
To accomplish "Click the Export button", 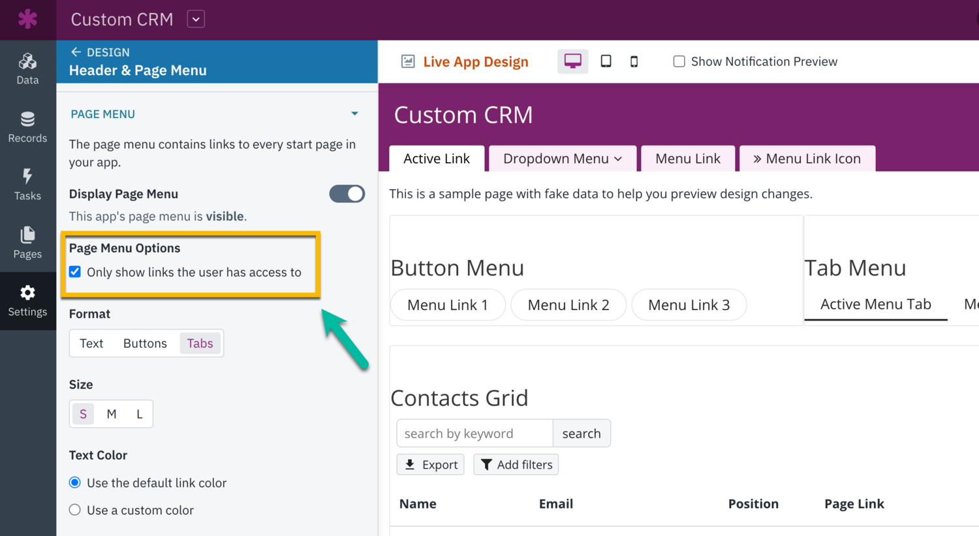I will pos(430,465).
